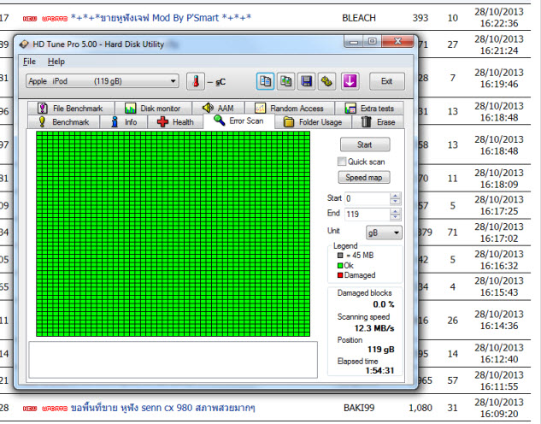Viewport: 541px width, 424px height.
Task: Open the Disk monitor tab
Action: [152, 109]
